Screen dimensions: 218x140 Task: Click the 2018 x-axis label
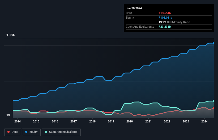coord(92,121)
